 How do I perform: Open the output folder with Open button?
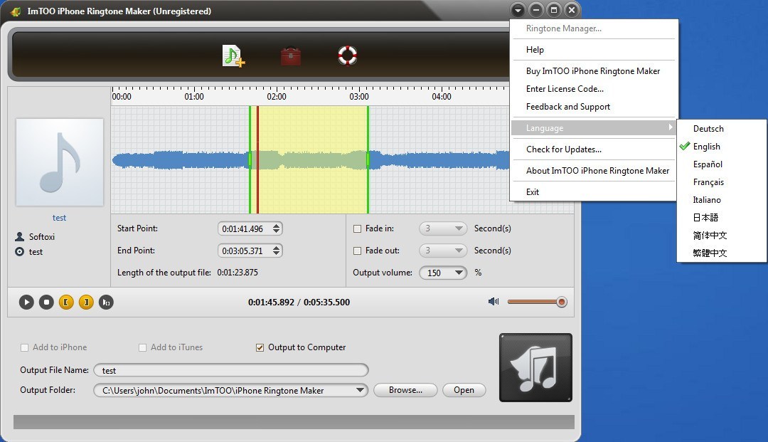(464, 390)
